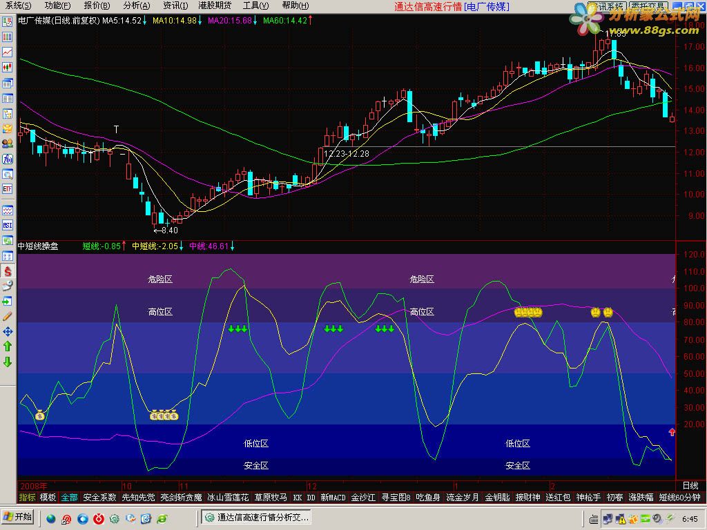707x530 pixels.
Task: Select the pencil drawing tool icon
Action: (x=7, y=316)
